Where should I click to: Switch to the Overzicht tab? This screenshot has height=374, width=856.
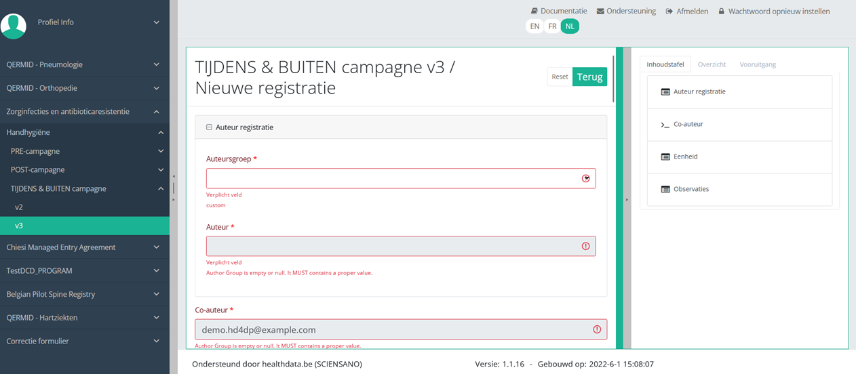pyautogui.click(x=712, y=64)
